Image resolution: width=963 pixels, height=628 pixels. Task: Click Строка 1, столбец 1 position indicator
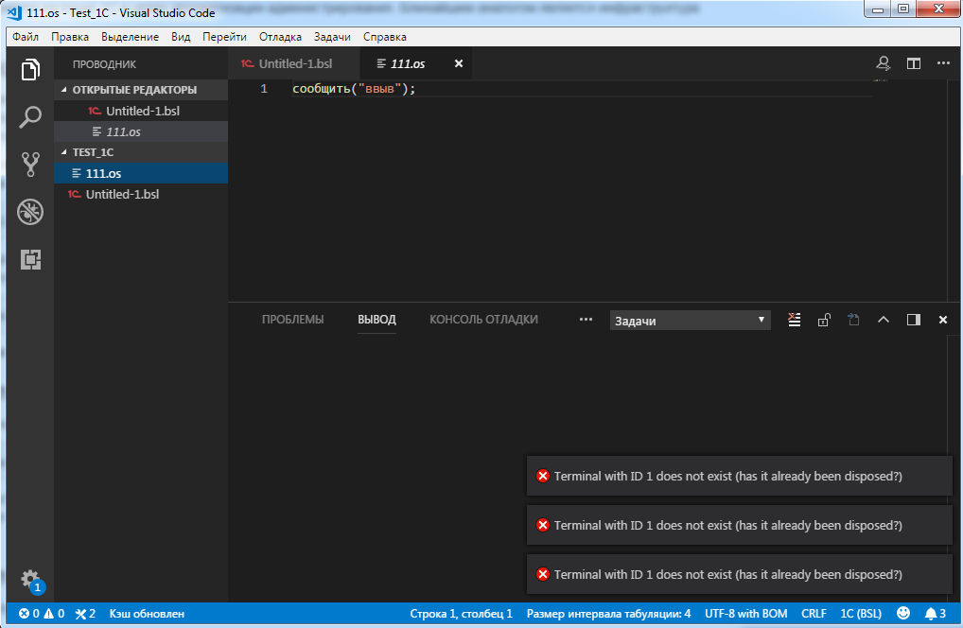[462, 613]
